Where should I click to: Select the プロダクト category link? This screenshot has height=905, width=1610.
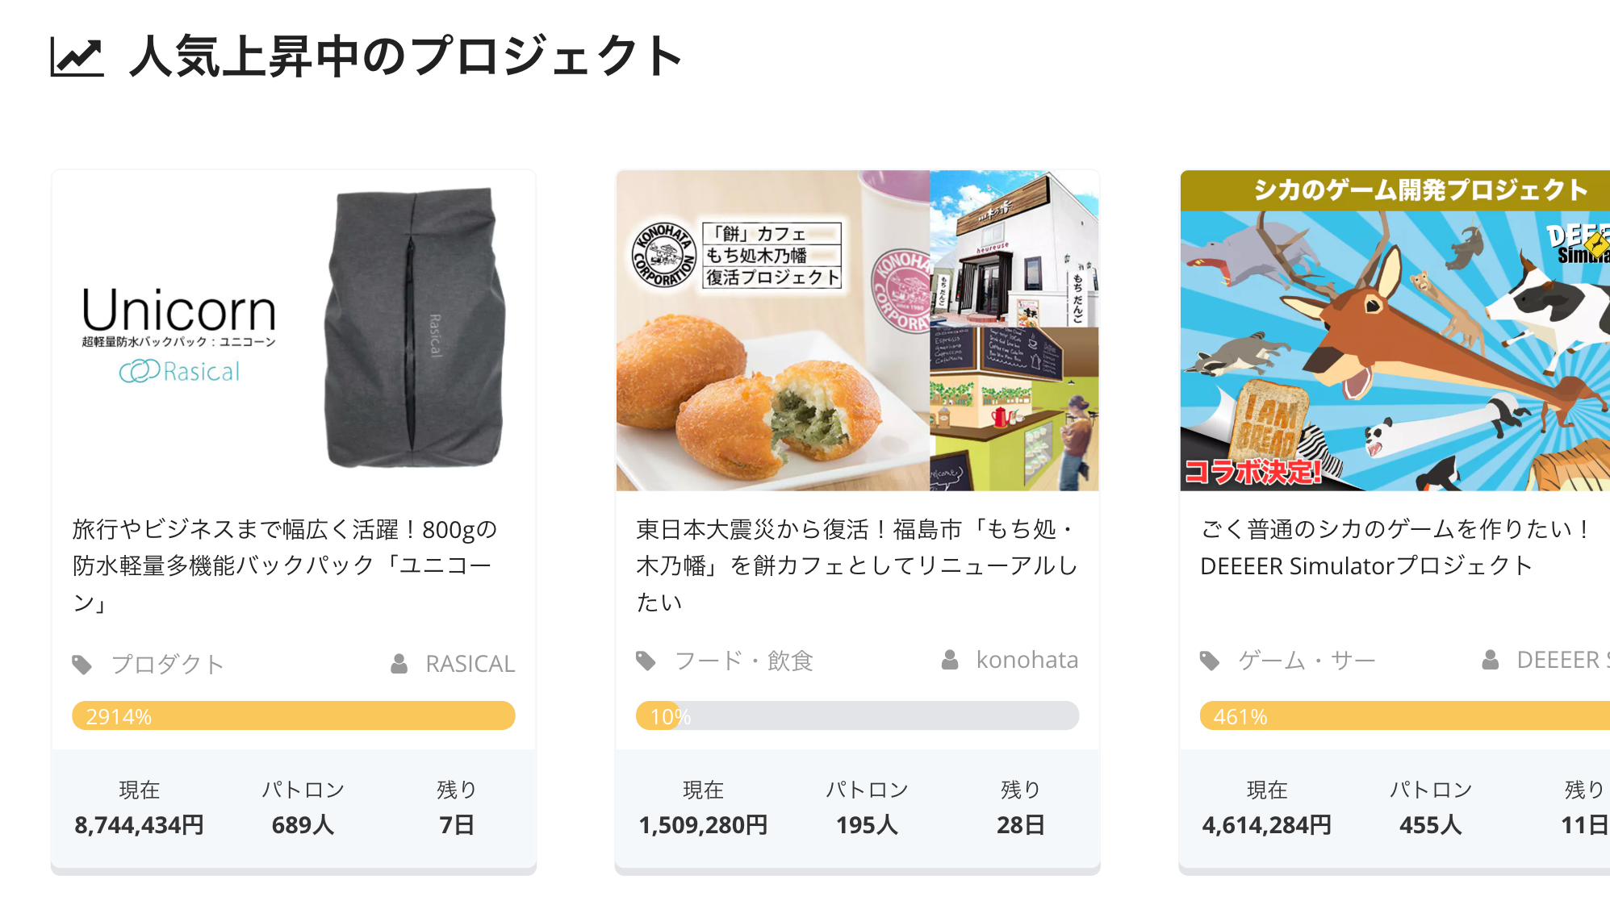[167, 664]
